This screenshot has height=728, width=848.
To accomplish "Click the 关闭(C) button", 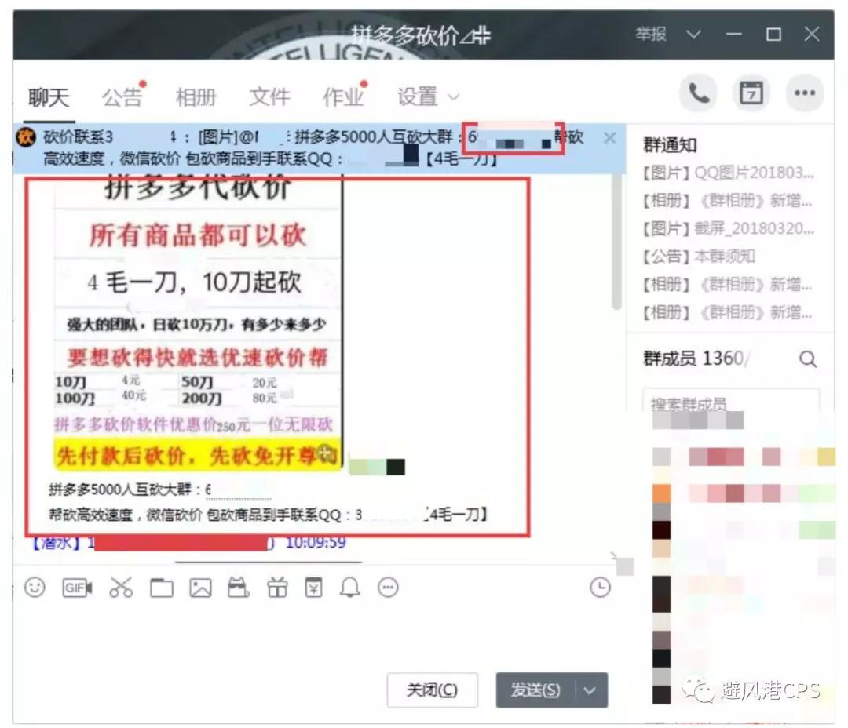I will coord(432,690).
